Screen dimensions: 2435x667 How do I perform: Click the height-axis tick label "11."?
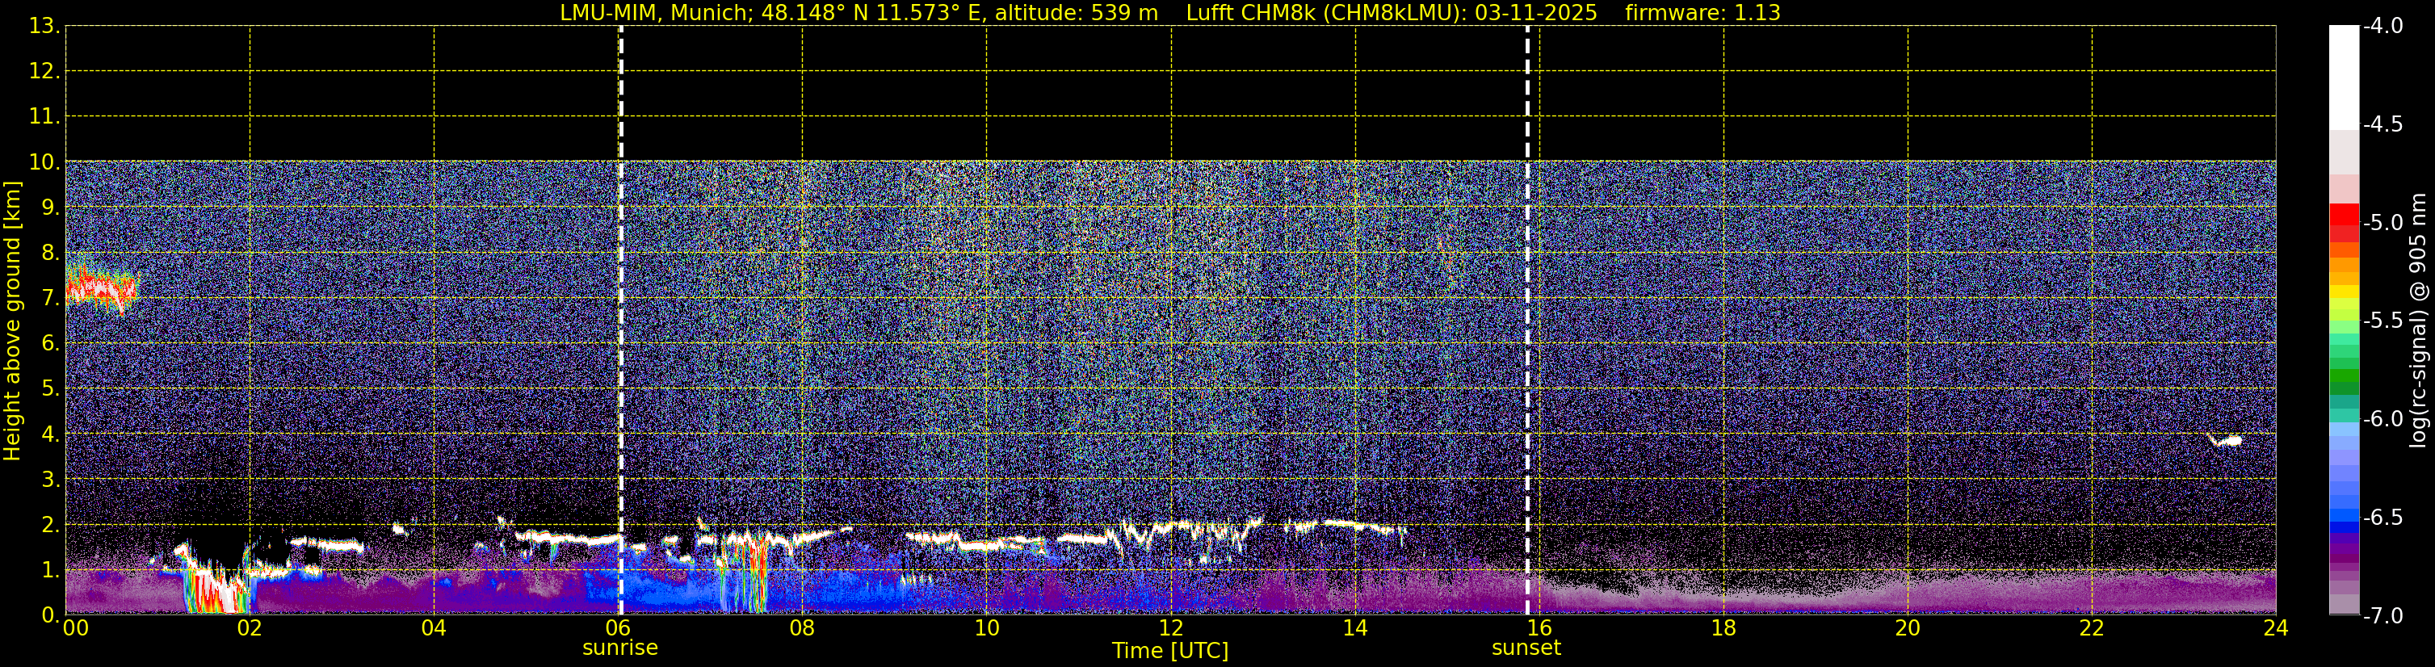(44, 117)
